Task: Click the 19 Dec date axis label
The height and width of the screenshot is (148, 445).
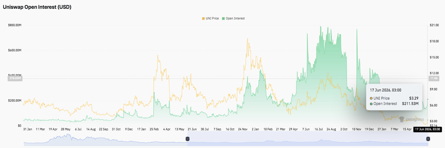Action: [369, 129]
